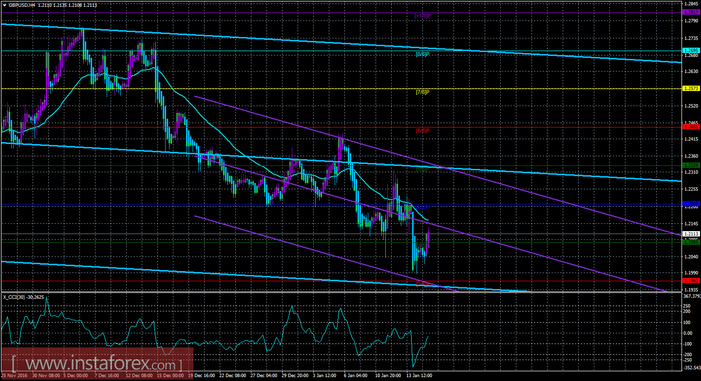This screenshot has width=701, height=381.
Task: Click the 1.2630 value on price scale
Action: tap(691, 71)
